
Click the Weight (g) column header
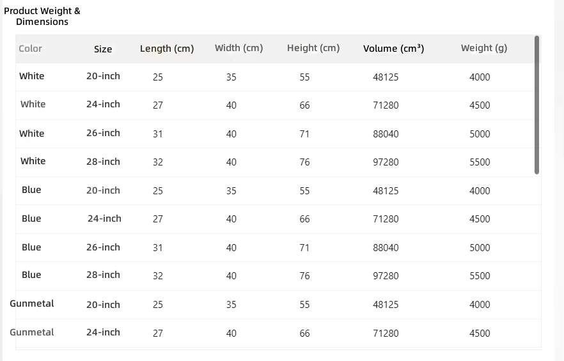pos(484,48)
